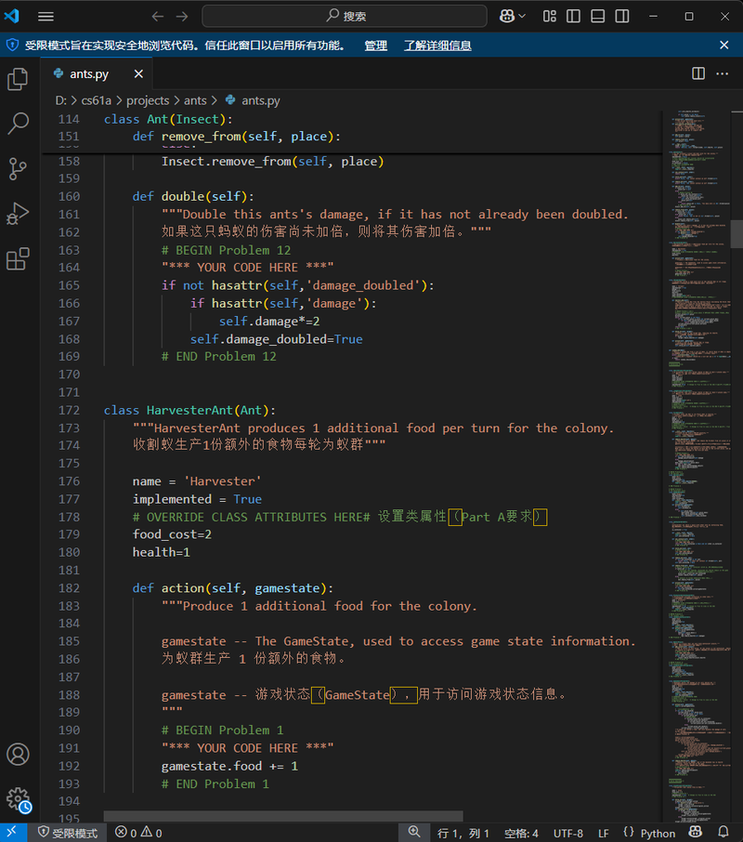Screen dimensions: 743x842
Task: Open the Search view in activity bar
Action: click(19, 124)
